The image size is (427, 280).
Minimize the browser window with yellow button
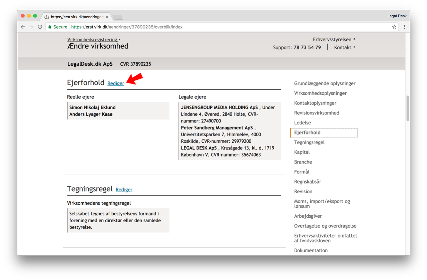pos(29,16)
